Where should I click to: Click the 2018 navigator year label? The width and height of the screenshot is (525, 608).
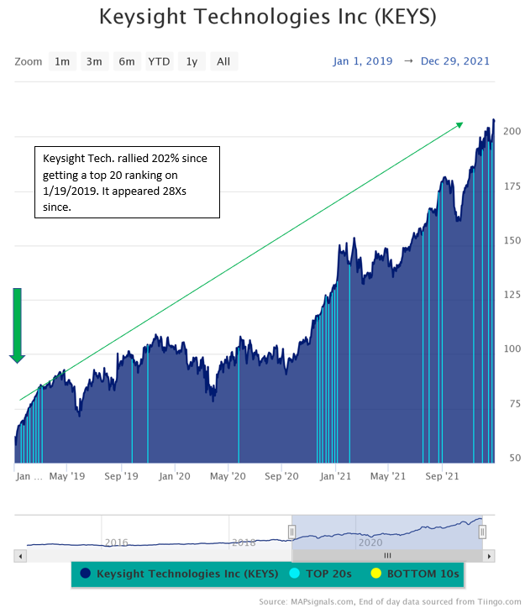(x=244, y=542)
